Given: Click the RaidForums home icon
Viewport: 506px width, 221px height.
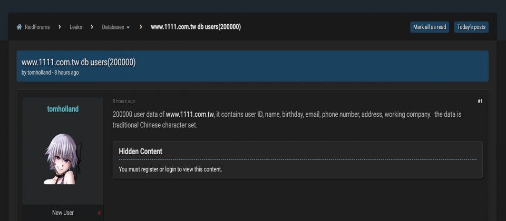Looking at the screenshot, I should point(19,27).
